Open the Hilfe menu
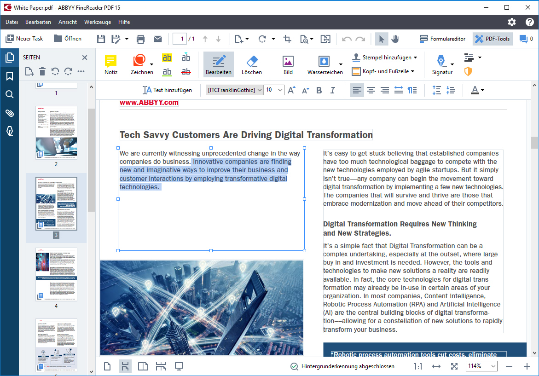The image size is (539, 376). pos(124,22)
